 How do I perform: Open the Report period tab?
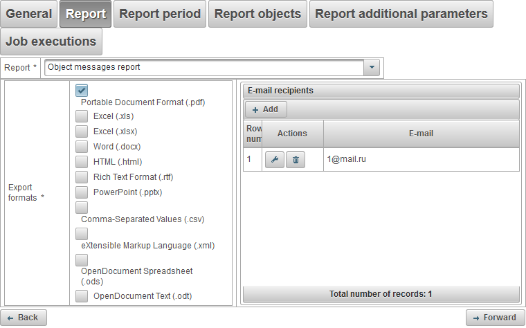[x=160, y=14]
